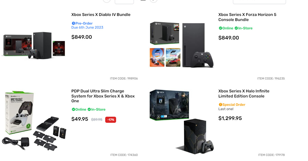Screen dimensions: 308x161
Task: Click the page number input box
Action: (x=124, y=1)
